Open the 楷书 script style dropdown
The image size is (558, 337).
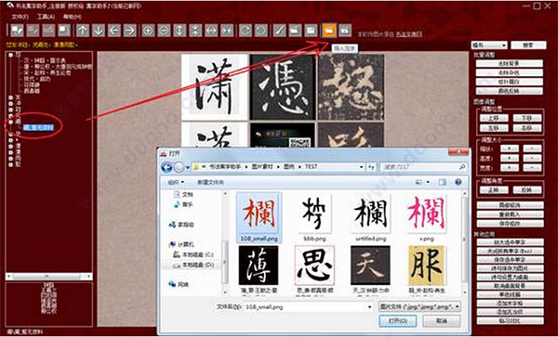point(489,45)
